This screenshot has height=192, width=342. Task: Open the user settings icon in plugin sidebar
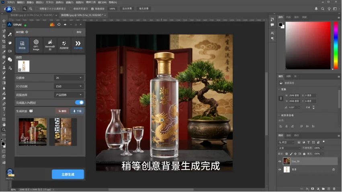click(x=10, y=68)
